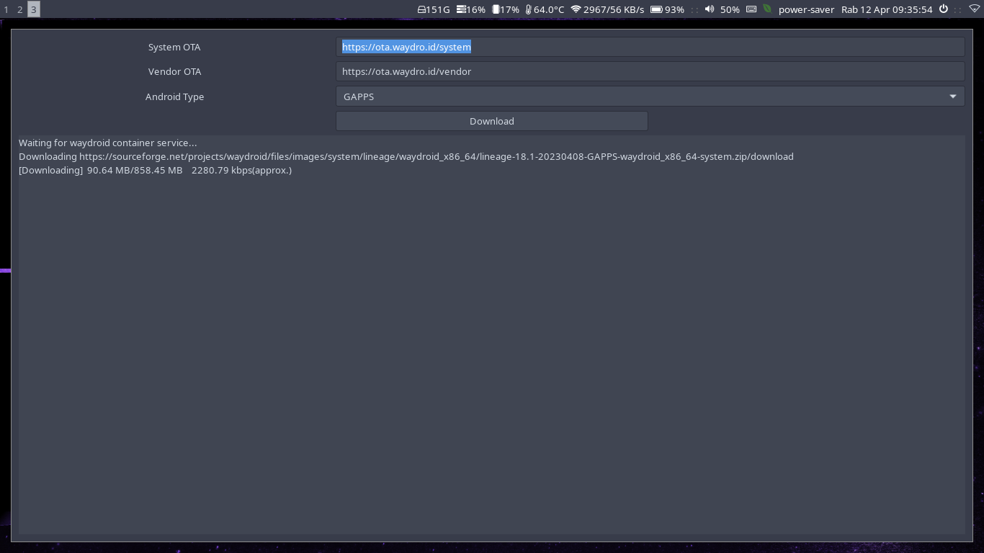Click the network tray icon at far right

pyautogui.click(x=974, y=9)
